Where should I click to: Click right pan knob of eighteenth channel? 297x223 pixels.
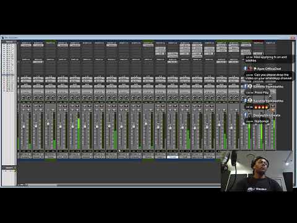(236, 97)
